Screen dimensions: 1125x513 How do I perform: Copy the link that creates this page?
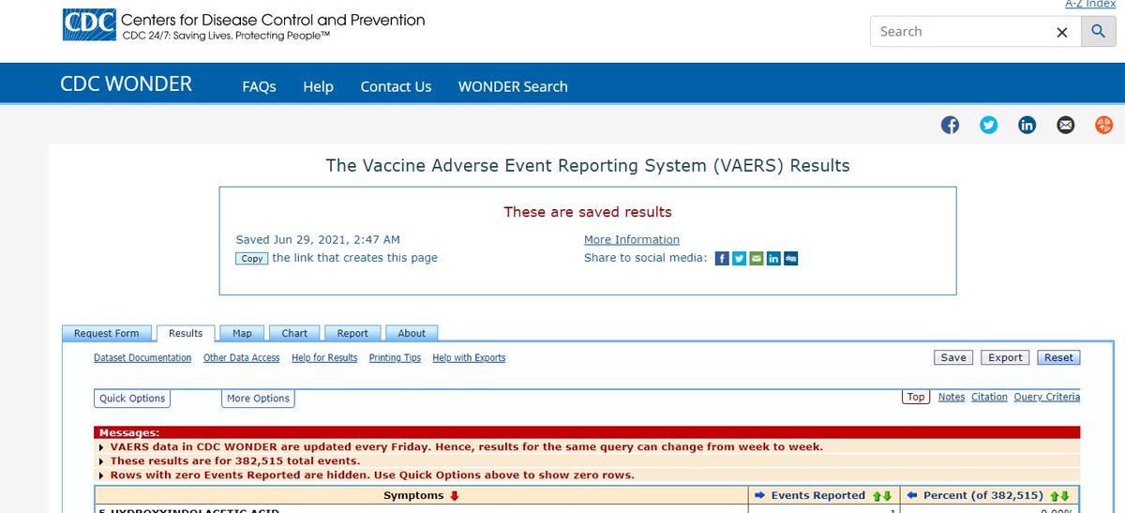click(x=252, y=259)
